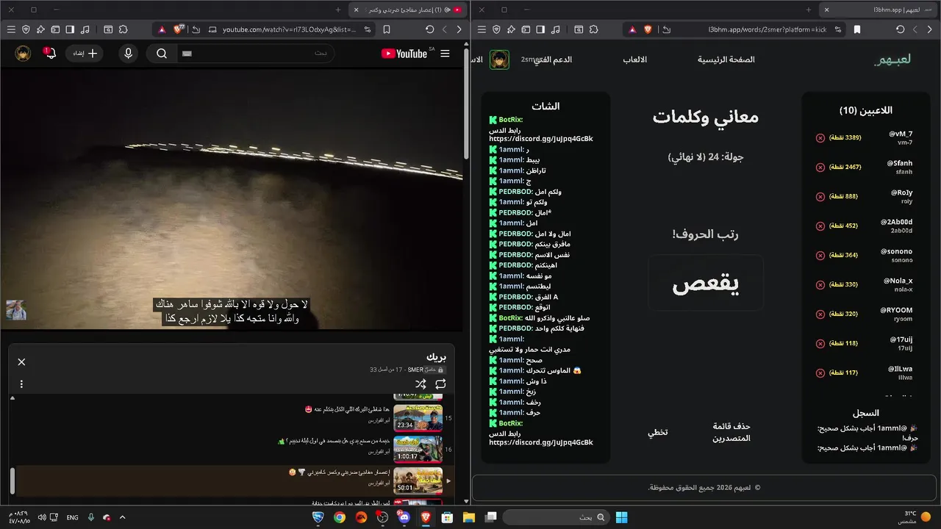Show hidden tray icons chevron
The image size is (941, 529).
(x=122, y=517)
